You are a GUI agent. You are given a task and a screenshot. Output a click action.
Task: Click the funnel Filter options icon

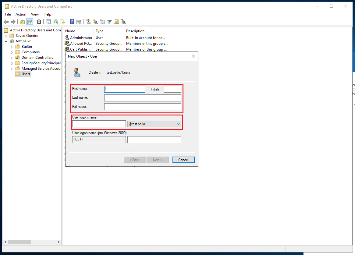click(x=109, y=22)
